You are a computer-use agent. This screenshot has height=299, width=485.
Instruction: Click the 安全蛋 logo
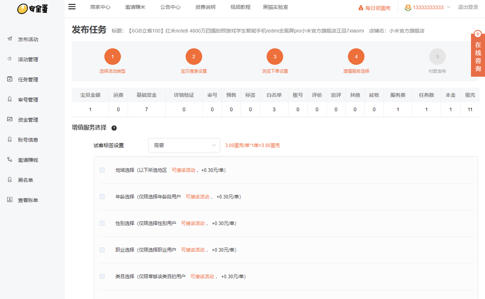pos(32,8)
